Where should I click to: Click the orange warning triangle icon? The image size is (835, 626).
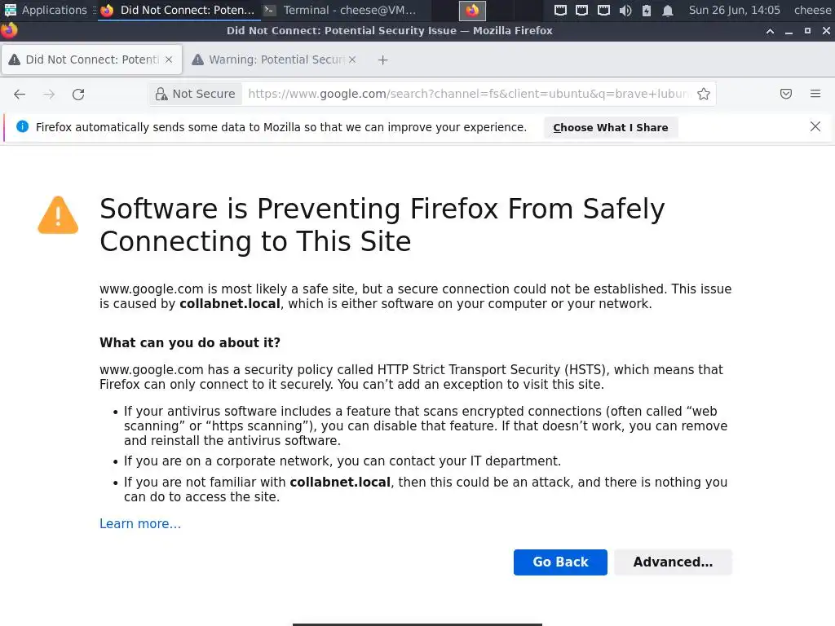(x=58, y=215)
